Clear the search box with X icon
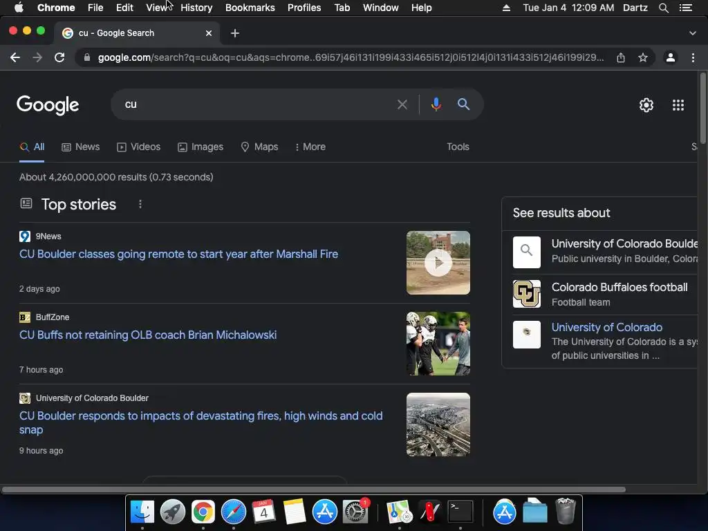 tap(402, 105)
